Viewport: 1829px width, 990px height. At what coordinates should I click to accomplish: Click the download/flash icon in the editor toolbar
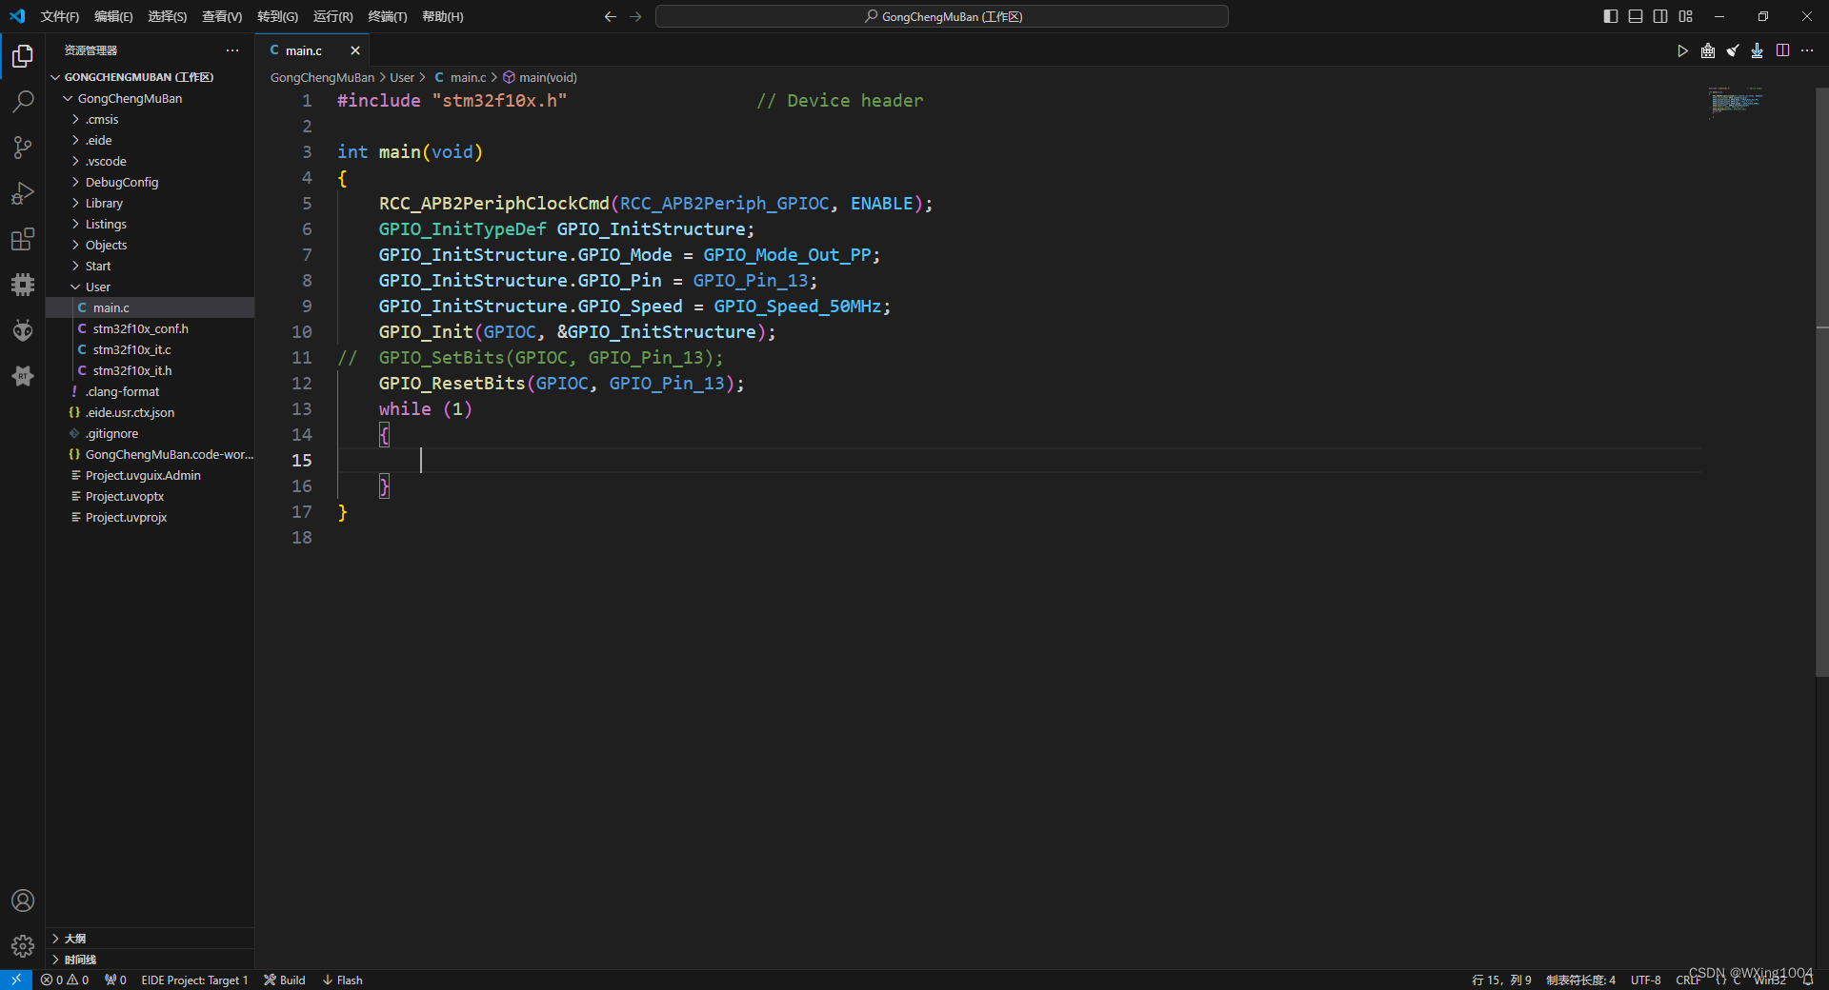coord(1758,51)
